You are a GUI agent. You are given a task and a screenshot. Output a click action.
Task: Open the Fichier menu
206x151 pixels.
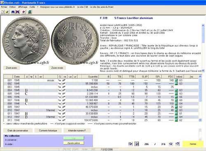coord(4,7)
